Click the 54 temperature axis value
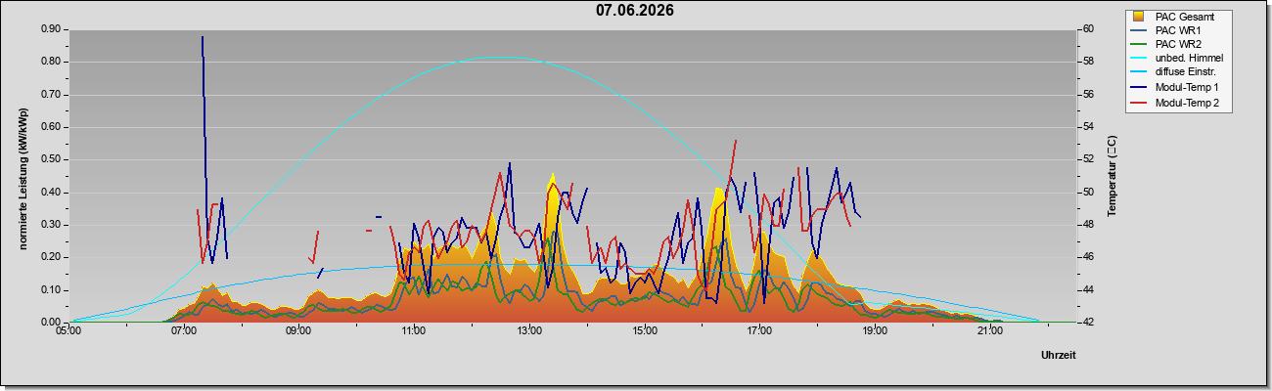This screenshot has width=1272, height=391. 1089,126
